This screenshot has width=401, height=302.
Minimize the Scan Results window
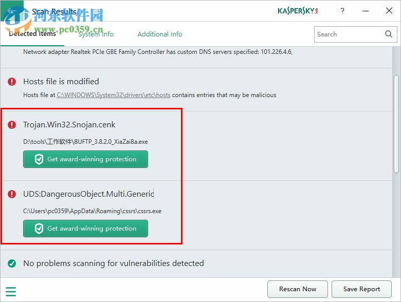tap(366, 11)
